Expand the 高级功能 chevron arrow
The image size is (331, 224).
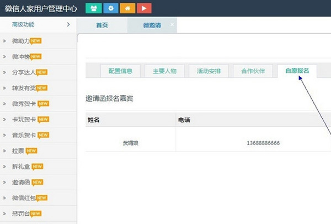[x=68, y=24]
